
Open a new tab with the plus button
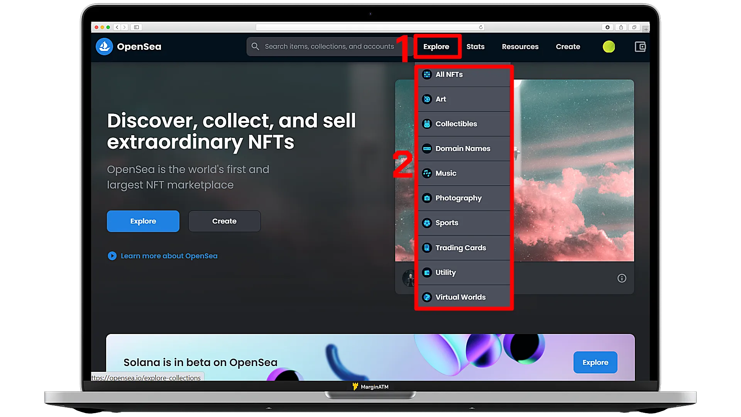pyautogui.click(x=646, y=29)
